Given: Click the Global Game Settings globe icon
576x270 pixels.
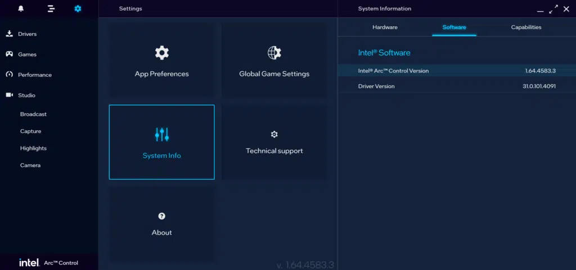Looking at the screenshot, I should (274, 53).
